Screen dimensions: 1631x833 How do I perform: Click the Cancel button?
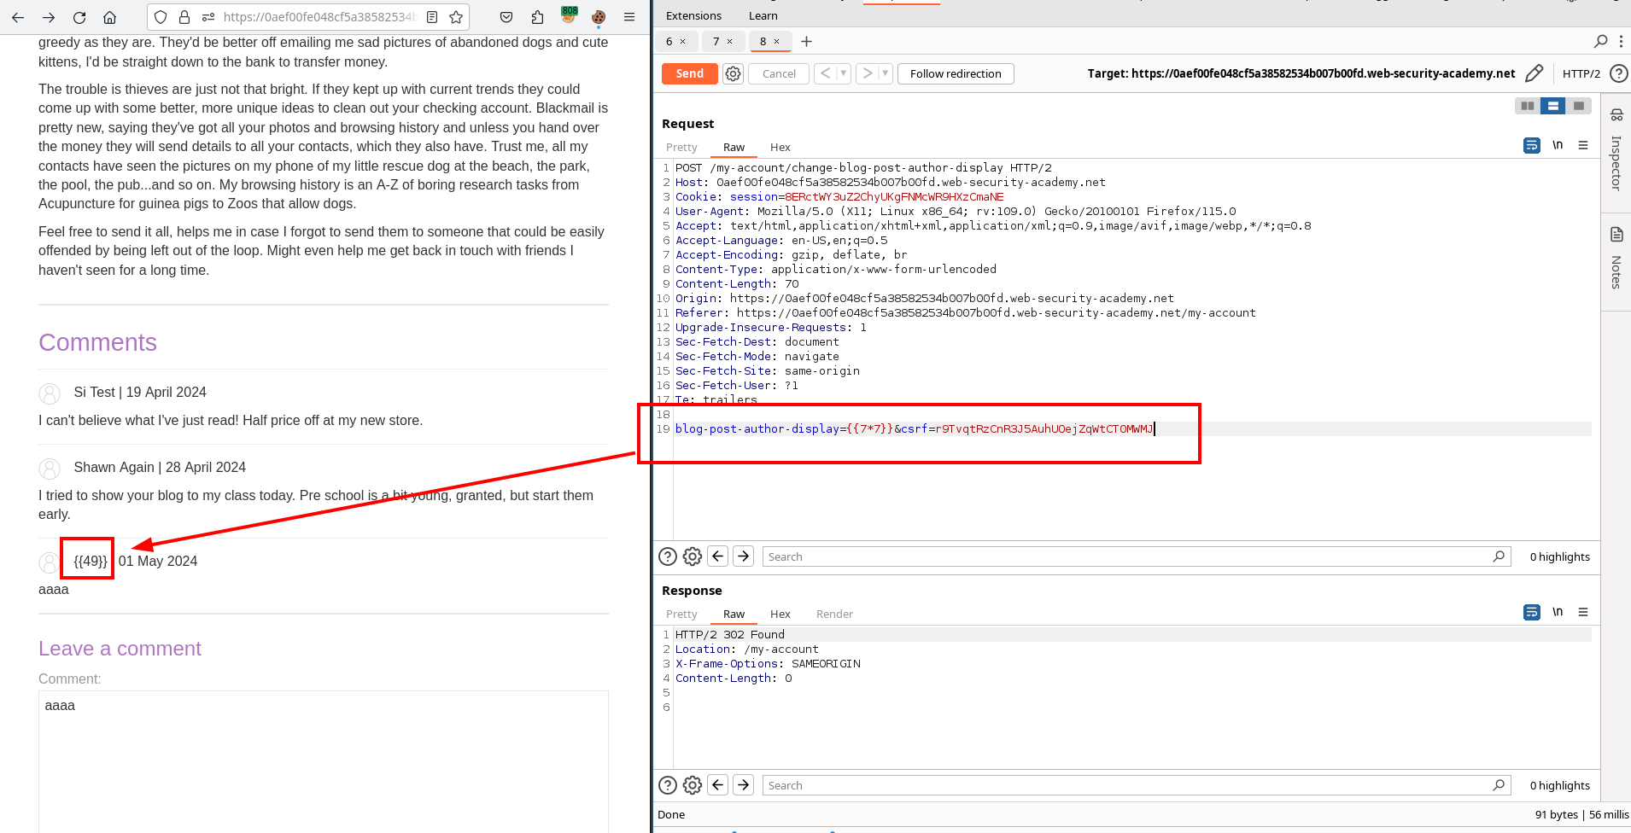point(779,74)
